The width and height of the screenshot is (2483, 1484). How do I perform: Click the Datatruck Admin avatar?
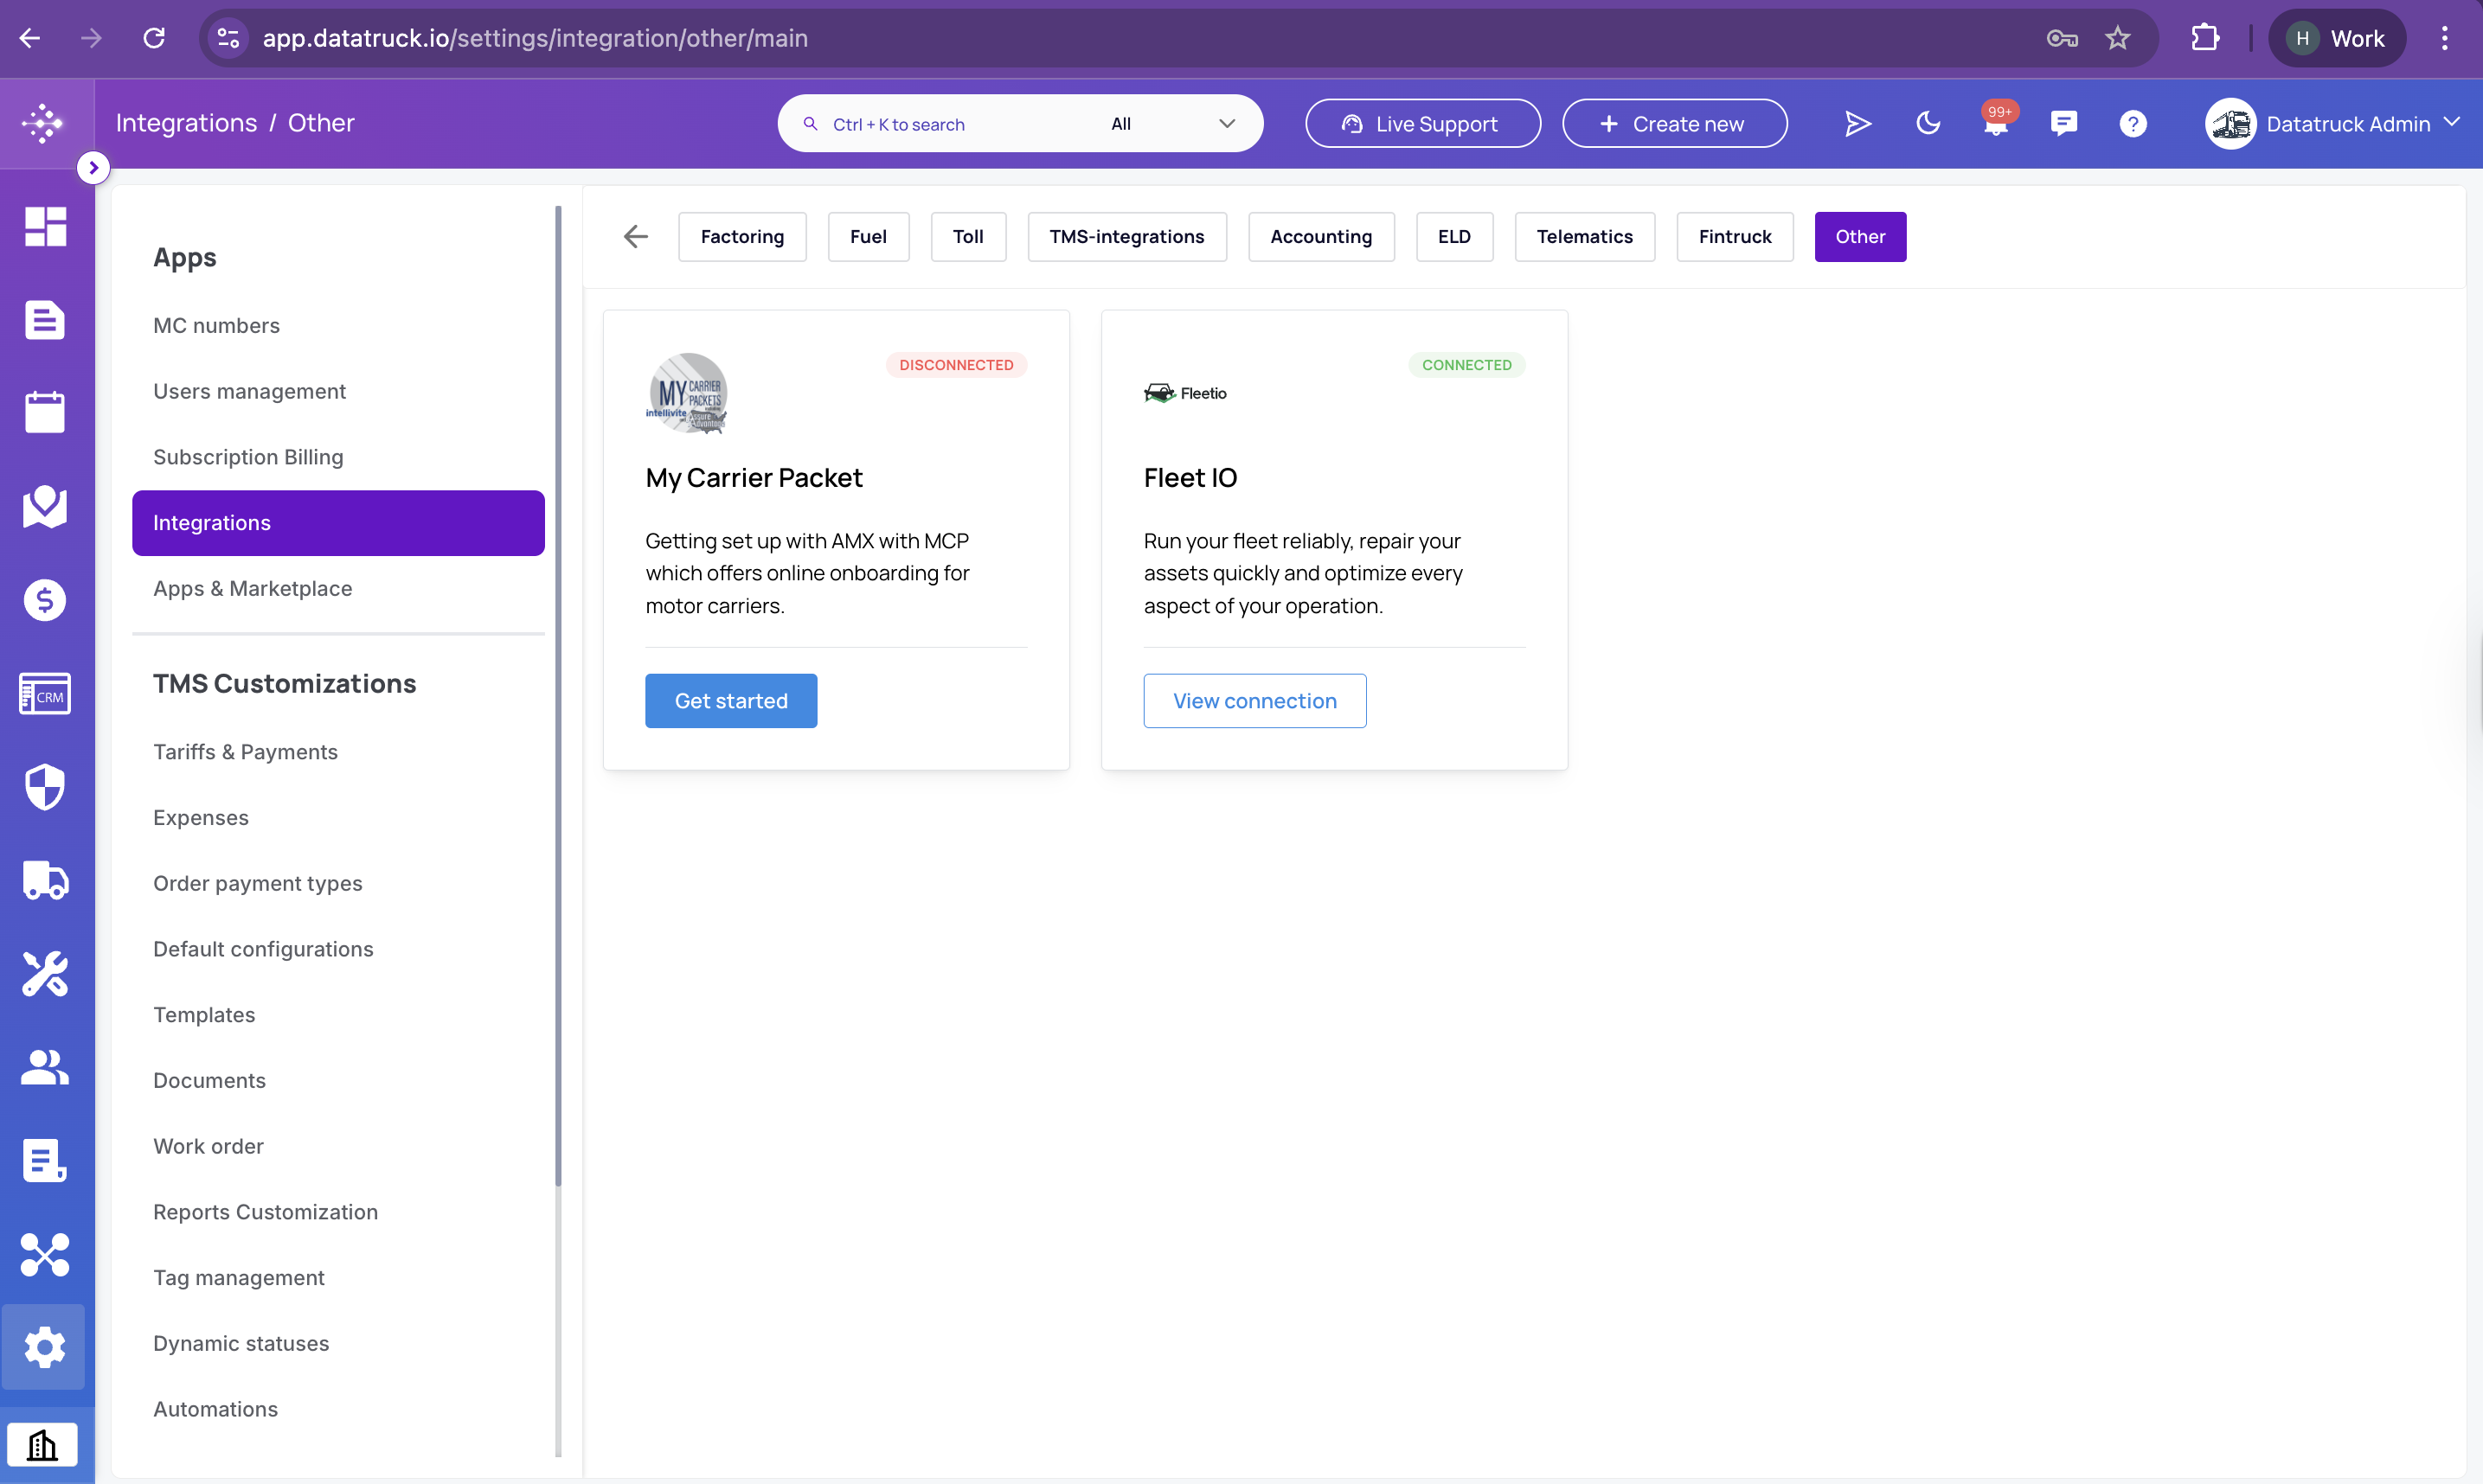tap(2231, 124)
